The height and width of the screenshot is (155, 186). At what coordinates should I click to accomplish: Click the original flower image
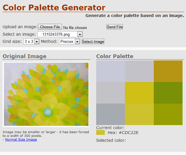tap(46, 94)
